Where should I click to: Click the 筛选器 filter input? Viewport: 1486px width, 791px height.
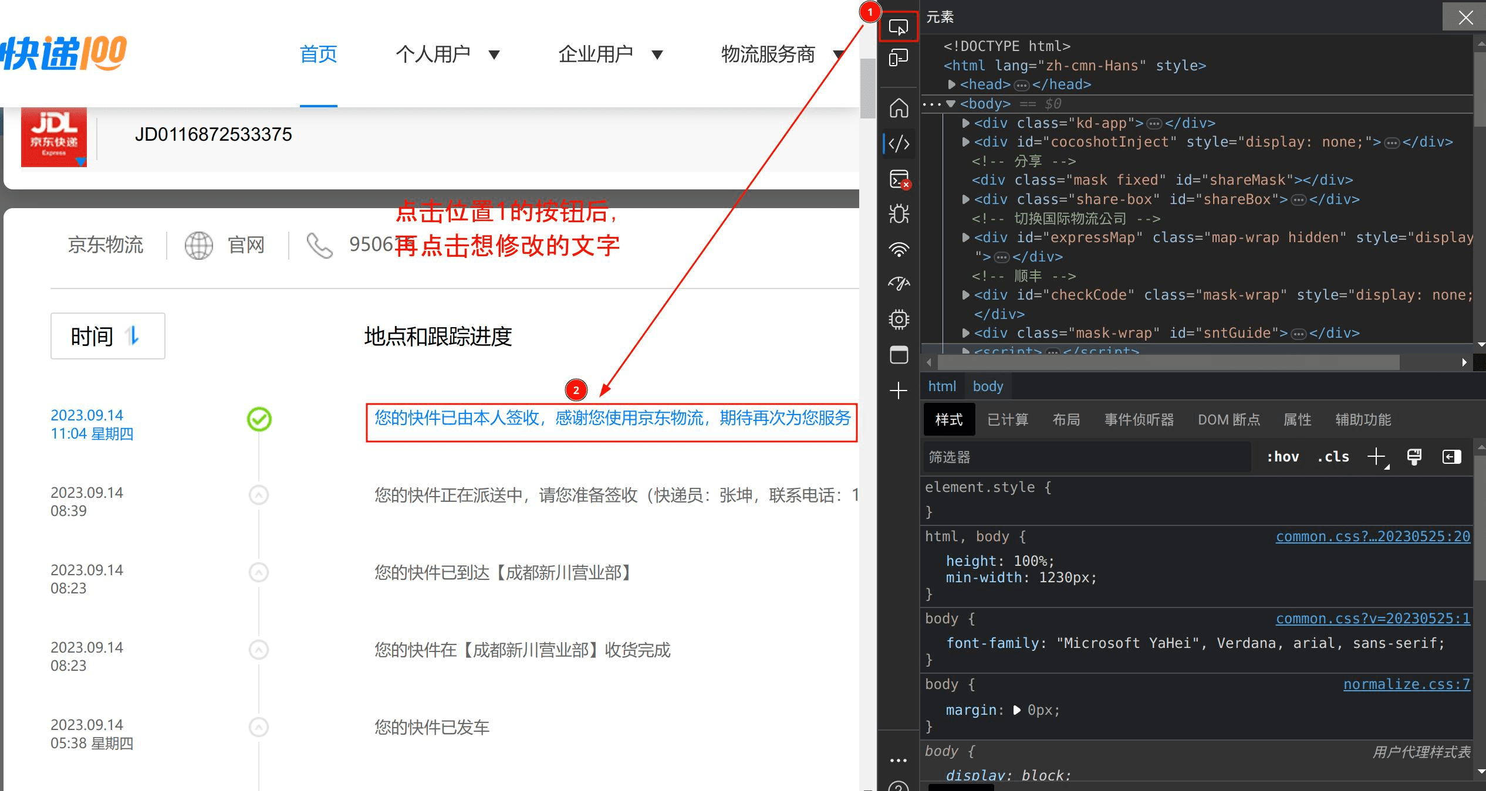click(x=1086, y=457)
